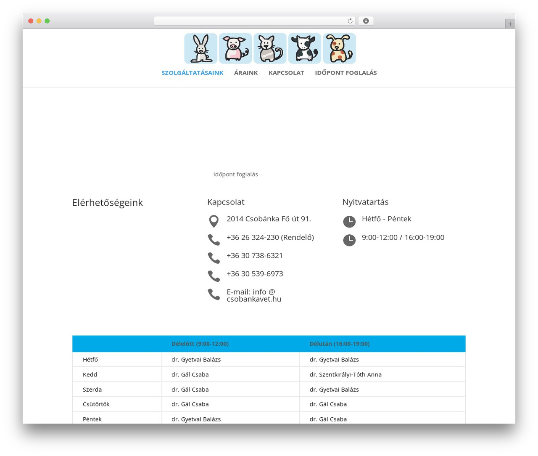Image resolution: width=538 pixels, height=456 pixels.
Task: Click the Szerda row label in the table
Action: click(x=92, y=390)
